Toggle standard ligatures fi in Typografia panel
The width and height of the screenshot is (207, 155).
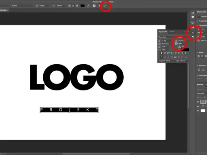[x=161, y=57]
